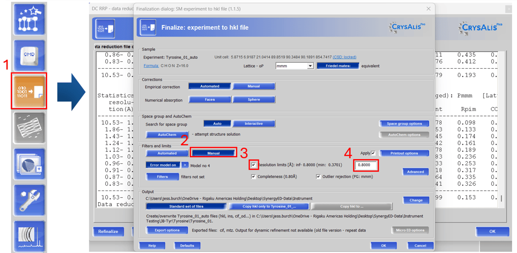Viewport: 517px width, 253px height.
Task: Click Change output folder button
Action: pyautogui.click(x=416, y=200)
